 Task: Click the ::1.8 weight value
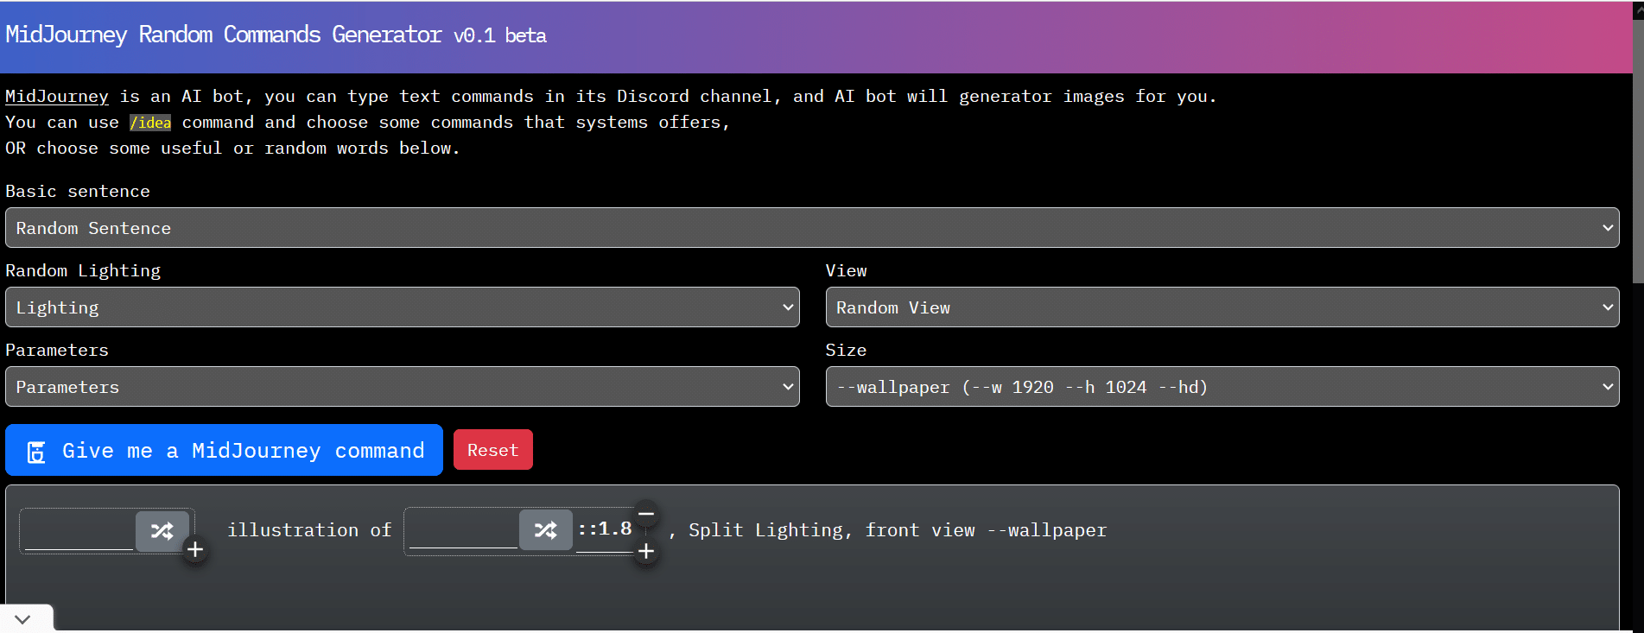[605, 529]
